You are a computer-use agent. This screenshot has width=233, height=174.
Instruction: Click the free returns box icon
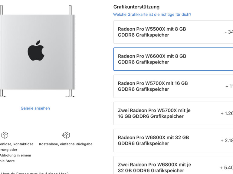66,135
